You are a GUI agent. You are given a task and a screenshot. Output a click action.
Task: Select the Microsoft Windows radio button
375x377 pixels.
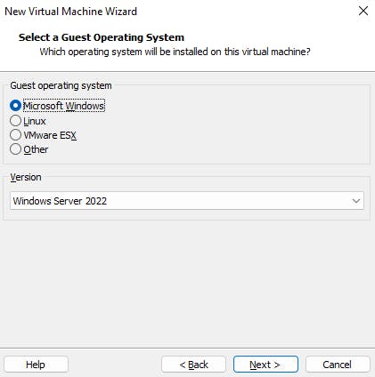tap(15, 106)
